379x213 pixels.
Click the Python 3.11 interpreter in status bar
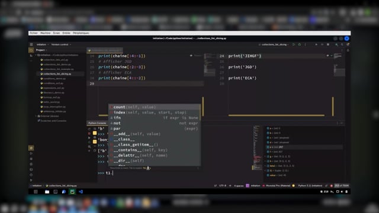[310, 186]
